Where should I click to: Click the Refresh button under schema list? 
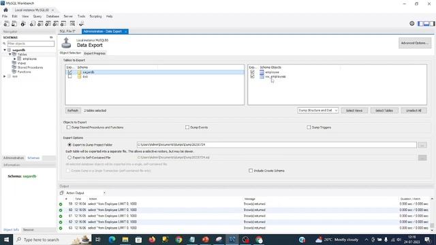pos(73,110)
